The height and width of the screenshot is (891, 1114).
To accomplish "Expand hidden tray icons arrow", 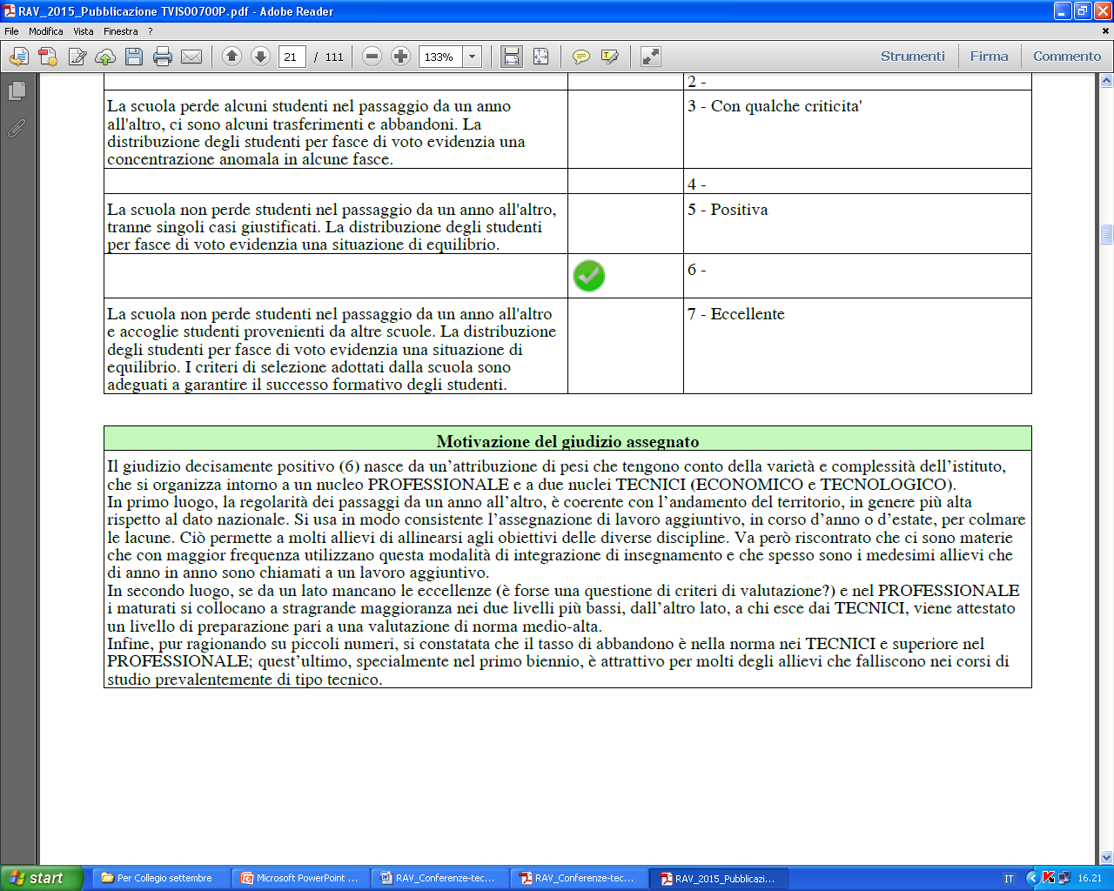I will [x=1032, y=878].
